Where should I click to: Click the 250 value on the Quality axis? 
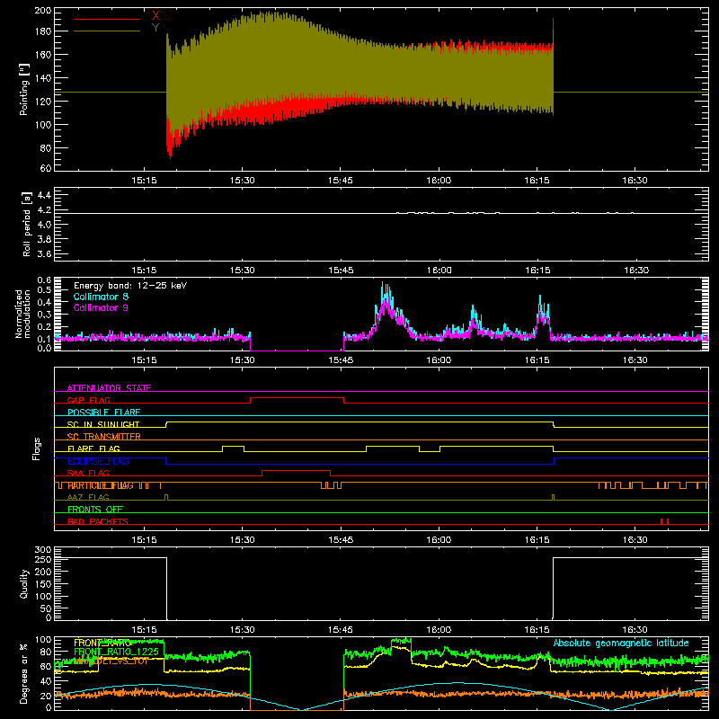(43, 559)
